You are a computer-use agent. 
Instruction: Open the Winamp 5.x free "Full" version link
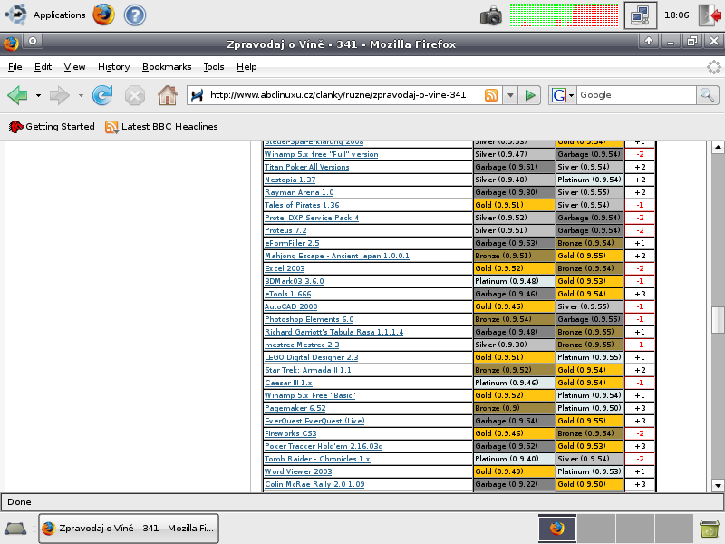click(x=321, y=154)
